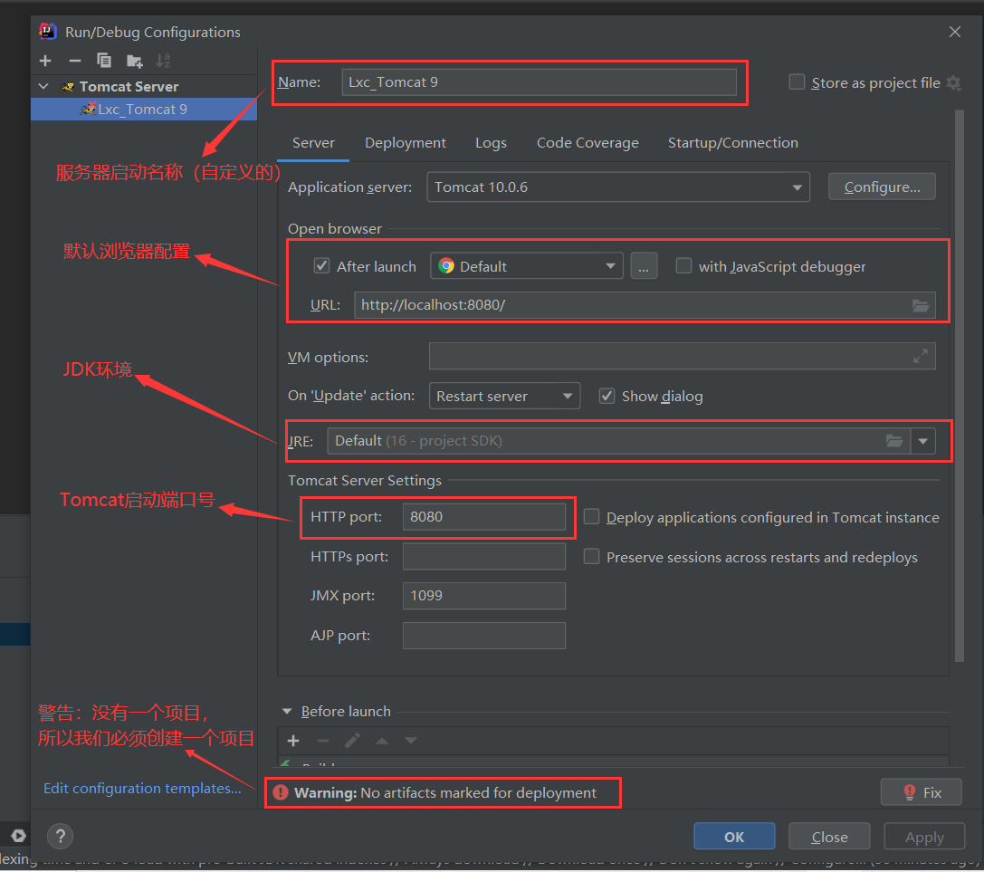
Task: Copy the Lxc_Tomcat 9 configuration
Action: pyautogui.click(x=104, y=61)
